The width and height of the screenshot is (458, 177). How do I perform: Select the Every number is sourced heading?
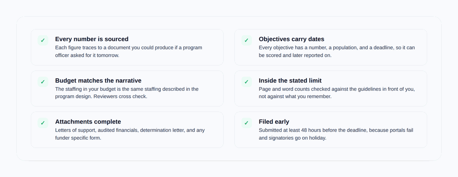coord(92,39)
